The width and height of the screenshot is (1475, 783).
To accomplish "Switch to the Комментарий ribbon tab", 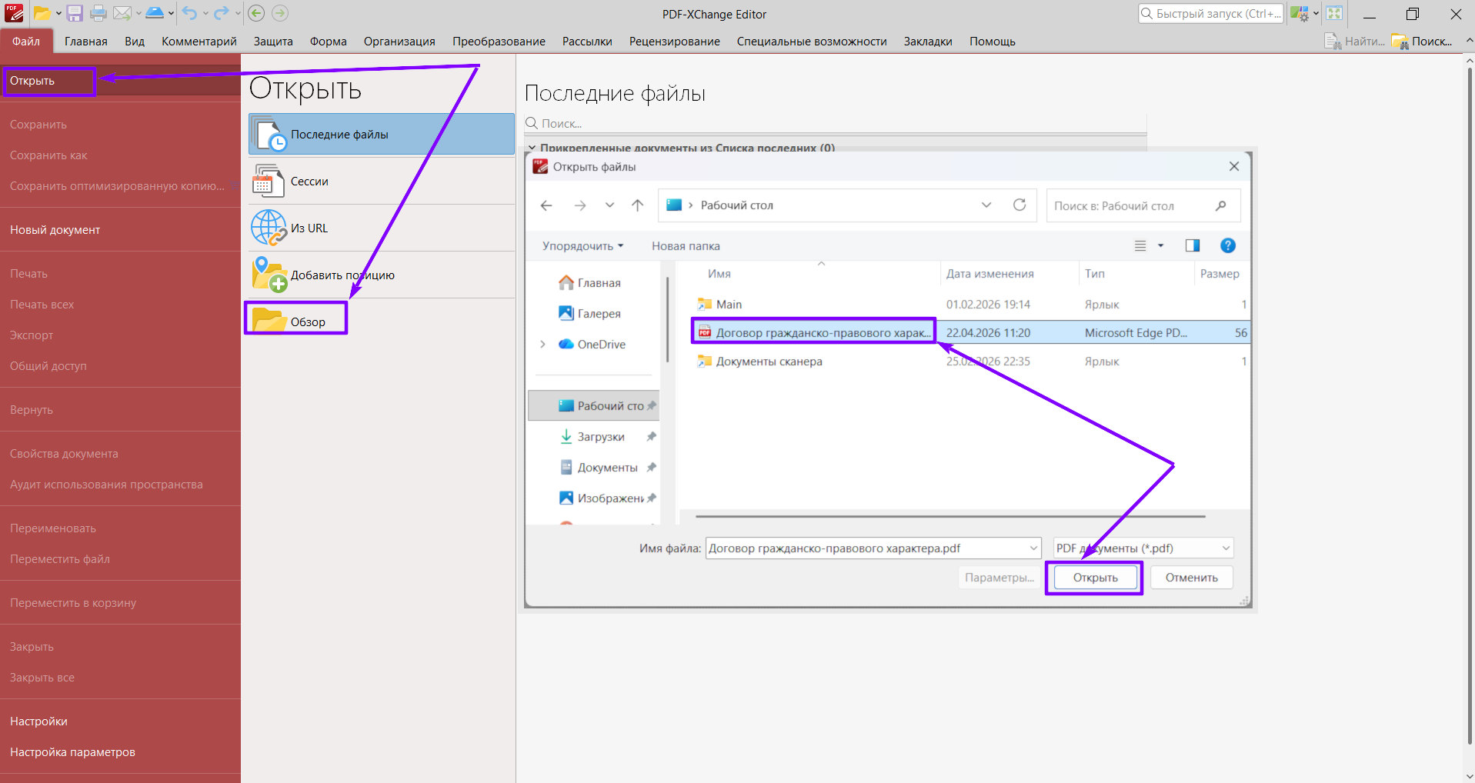I will (x=199, y=42).
